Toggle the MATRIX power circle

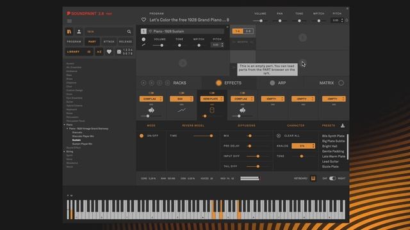(x=341, y=83)
